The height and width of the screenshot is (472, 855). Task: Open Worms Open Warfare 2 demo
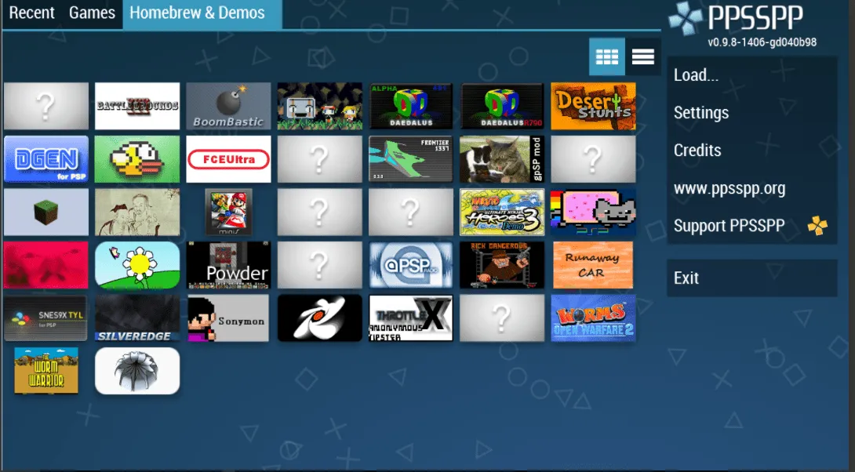pyautogui.click(x=593, y=318)
